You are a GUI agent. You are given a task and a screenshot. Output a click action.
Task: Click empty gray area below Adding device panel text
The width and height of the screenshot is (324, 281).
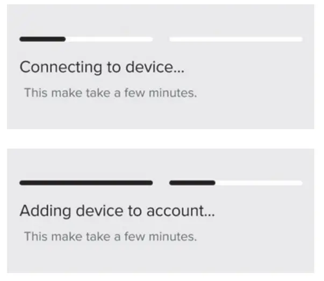click(161, 258)
